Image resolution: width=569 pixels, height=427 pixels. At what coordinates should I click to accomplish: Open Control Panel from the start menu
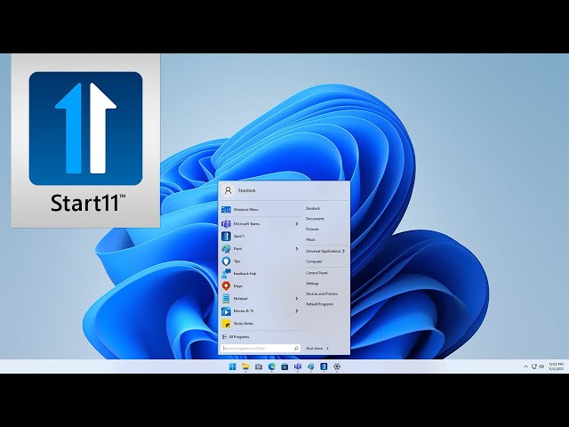pos(317,273)
